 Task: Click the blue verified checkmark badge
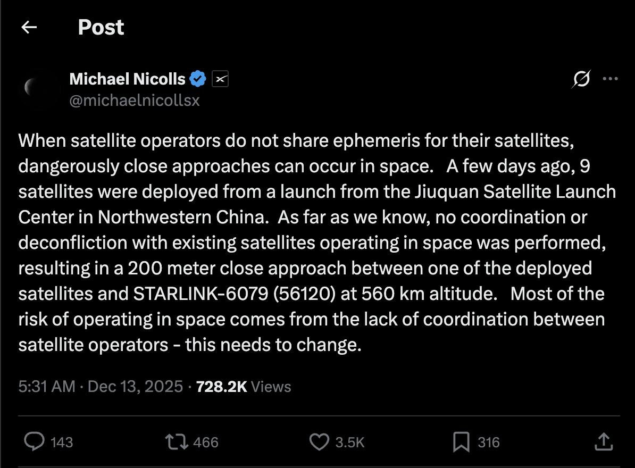[197, 78]
